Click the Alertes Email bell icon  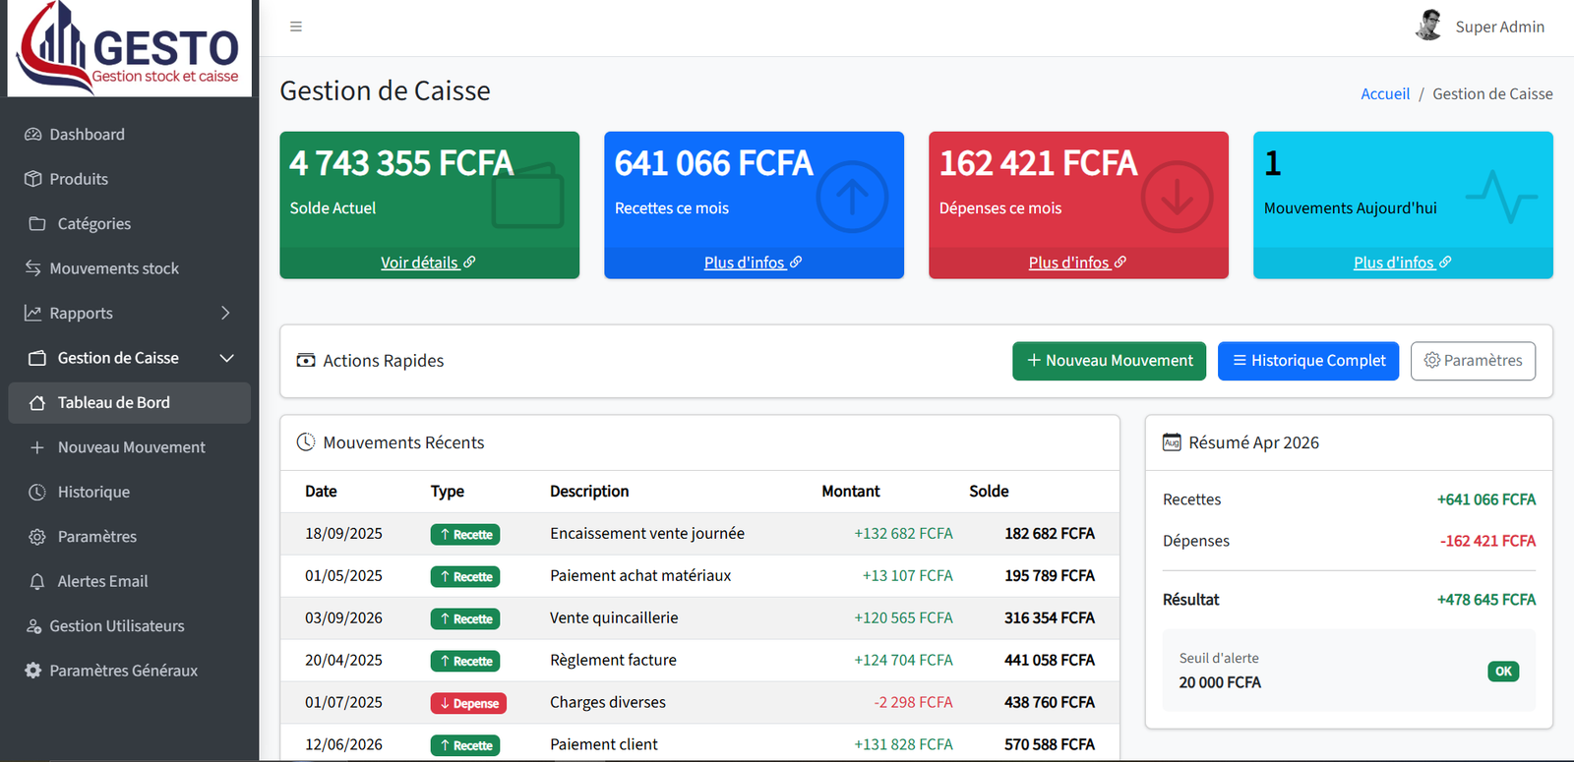37,581
